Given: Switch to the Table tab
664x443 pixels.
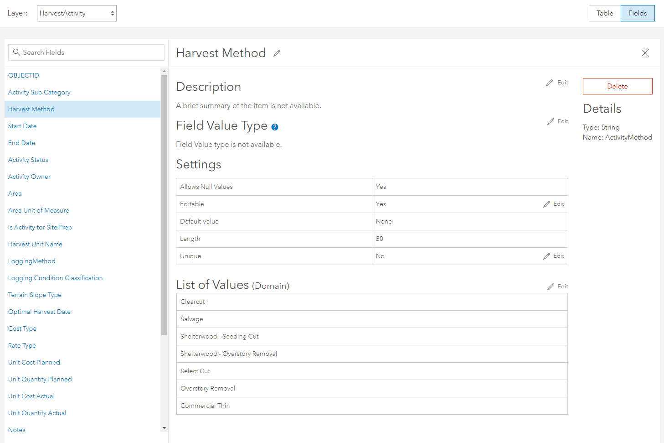Looking at the screenshot, I should click(605, 13).
